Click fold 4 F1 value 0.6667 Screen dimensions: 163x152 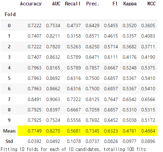click(x=111, y=68)
